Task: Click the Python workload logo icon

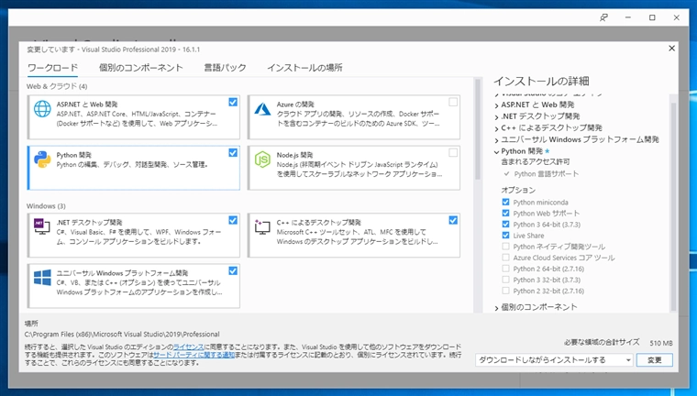Action: coord(42,159)
